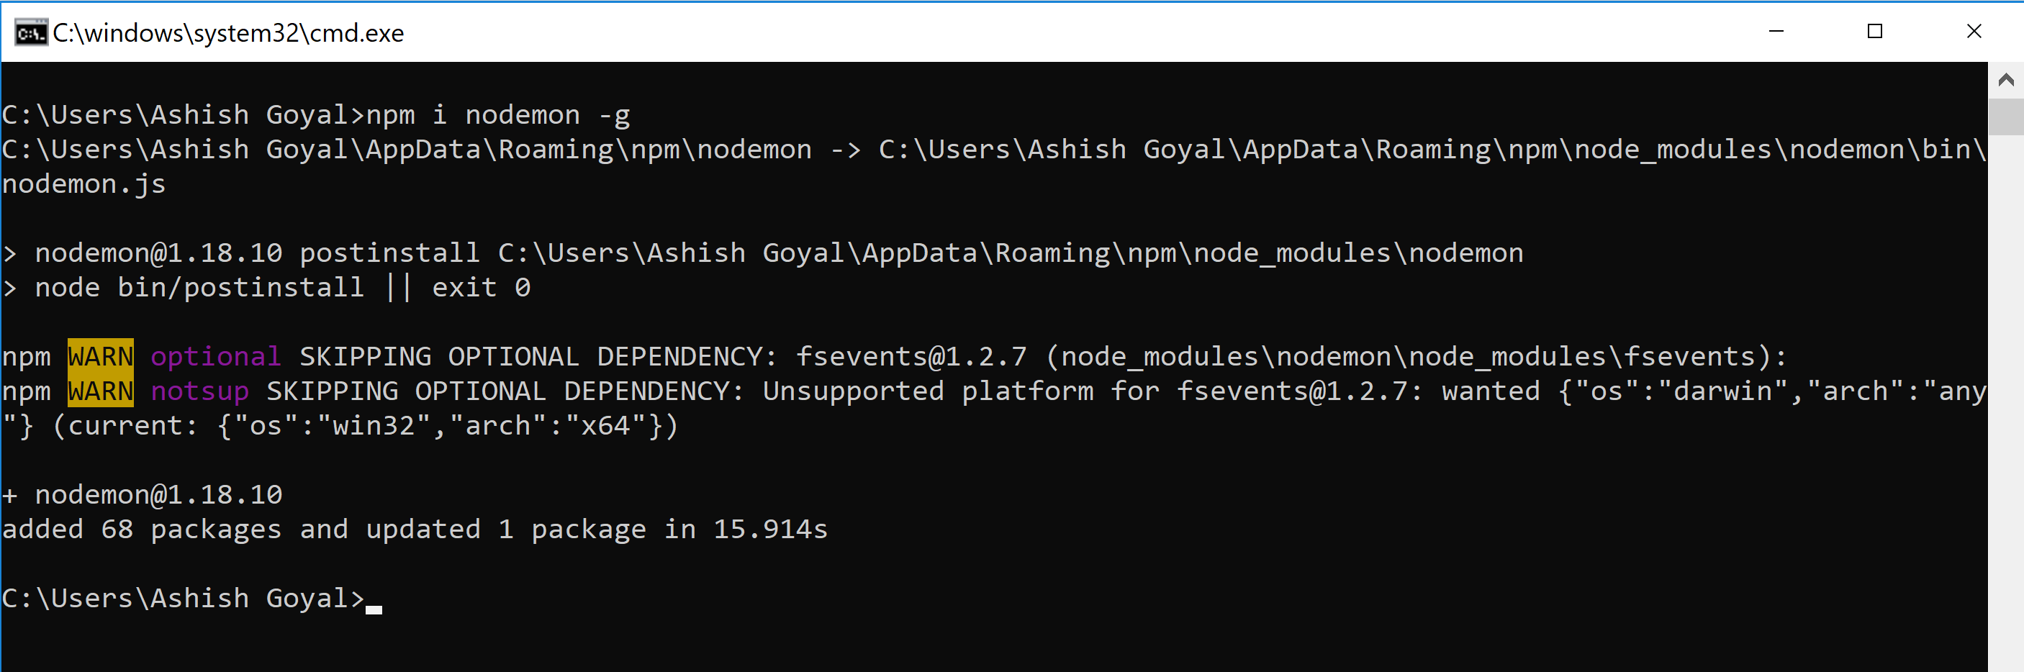Viewport: 2024px width, 672px height.
Task: Click the magenta notsup text
Action: 199,391
